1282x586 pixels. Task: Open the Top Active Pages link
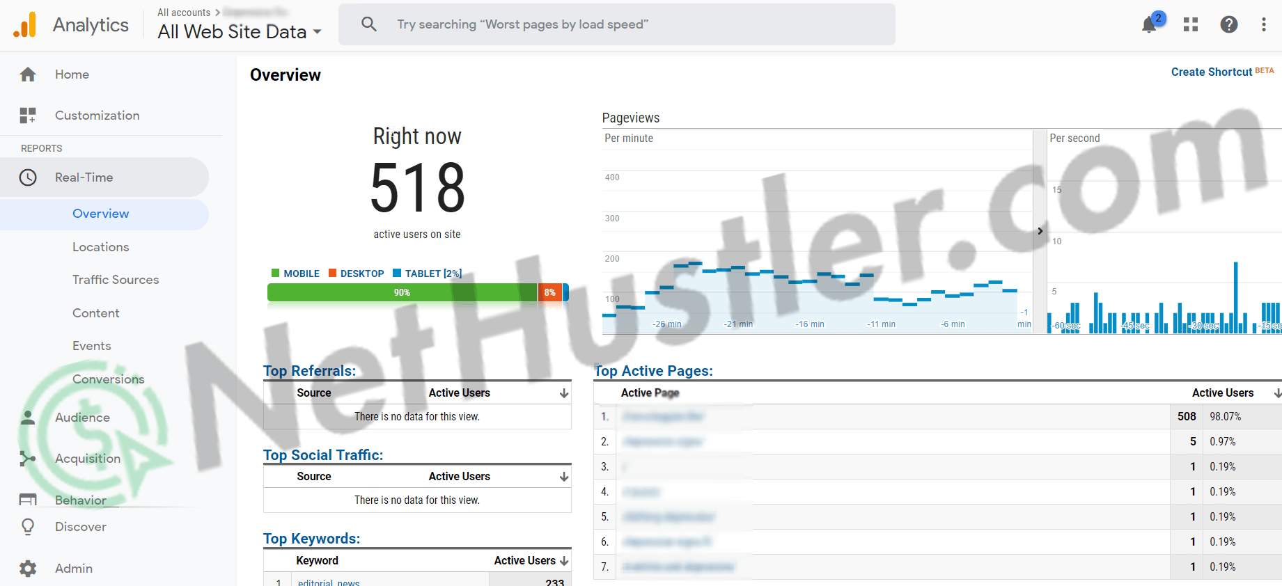[653, 371]
